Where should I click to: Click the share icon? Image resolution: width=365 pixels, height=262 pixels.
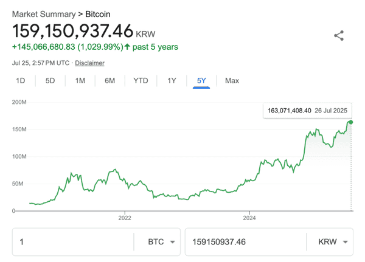tap(339, 35)
